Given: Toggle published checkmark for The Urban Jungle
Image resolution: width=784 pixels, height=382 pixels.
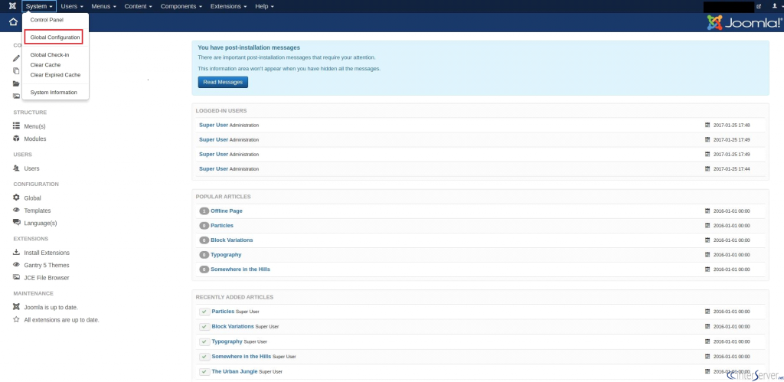Looking at the screenshot, I should (x=204, y=371).
